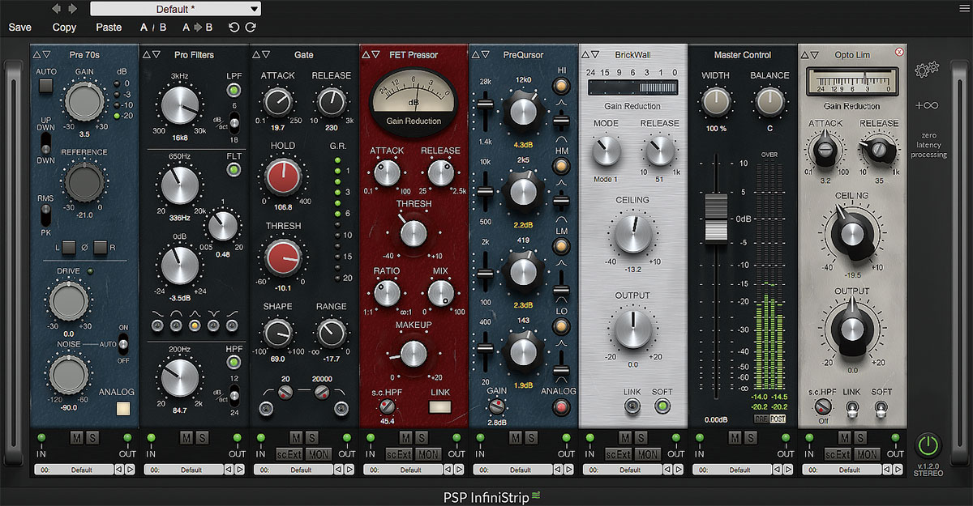Click the redo arrow icon

[251, 27]
